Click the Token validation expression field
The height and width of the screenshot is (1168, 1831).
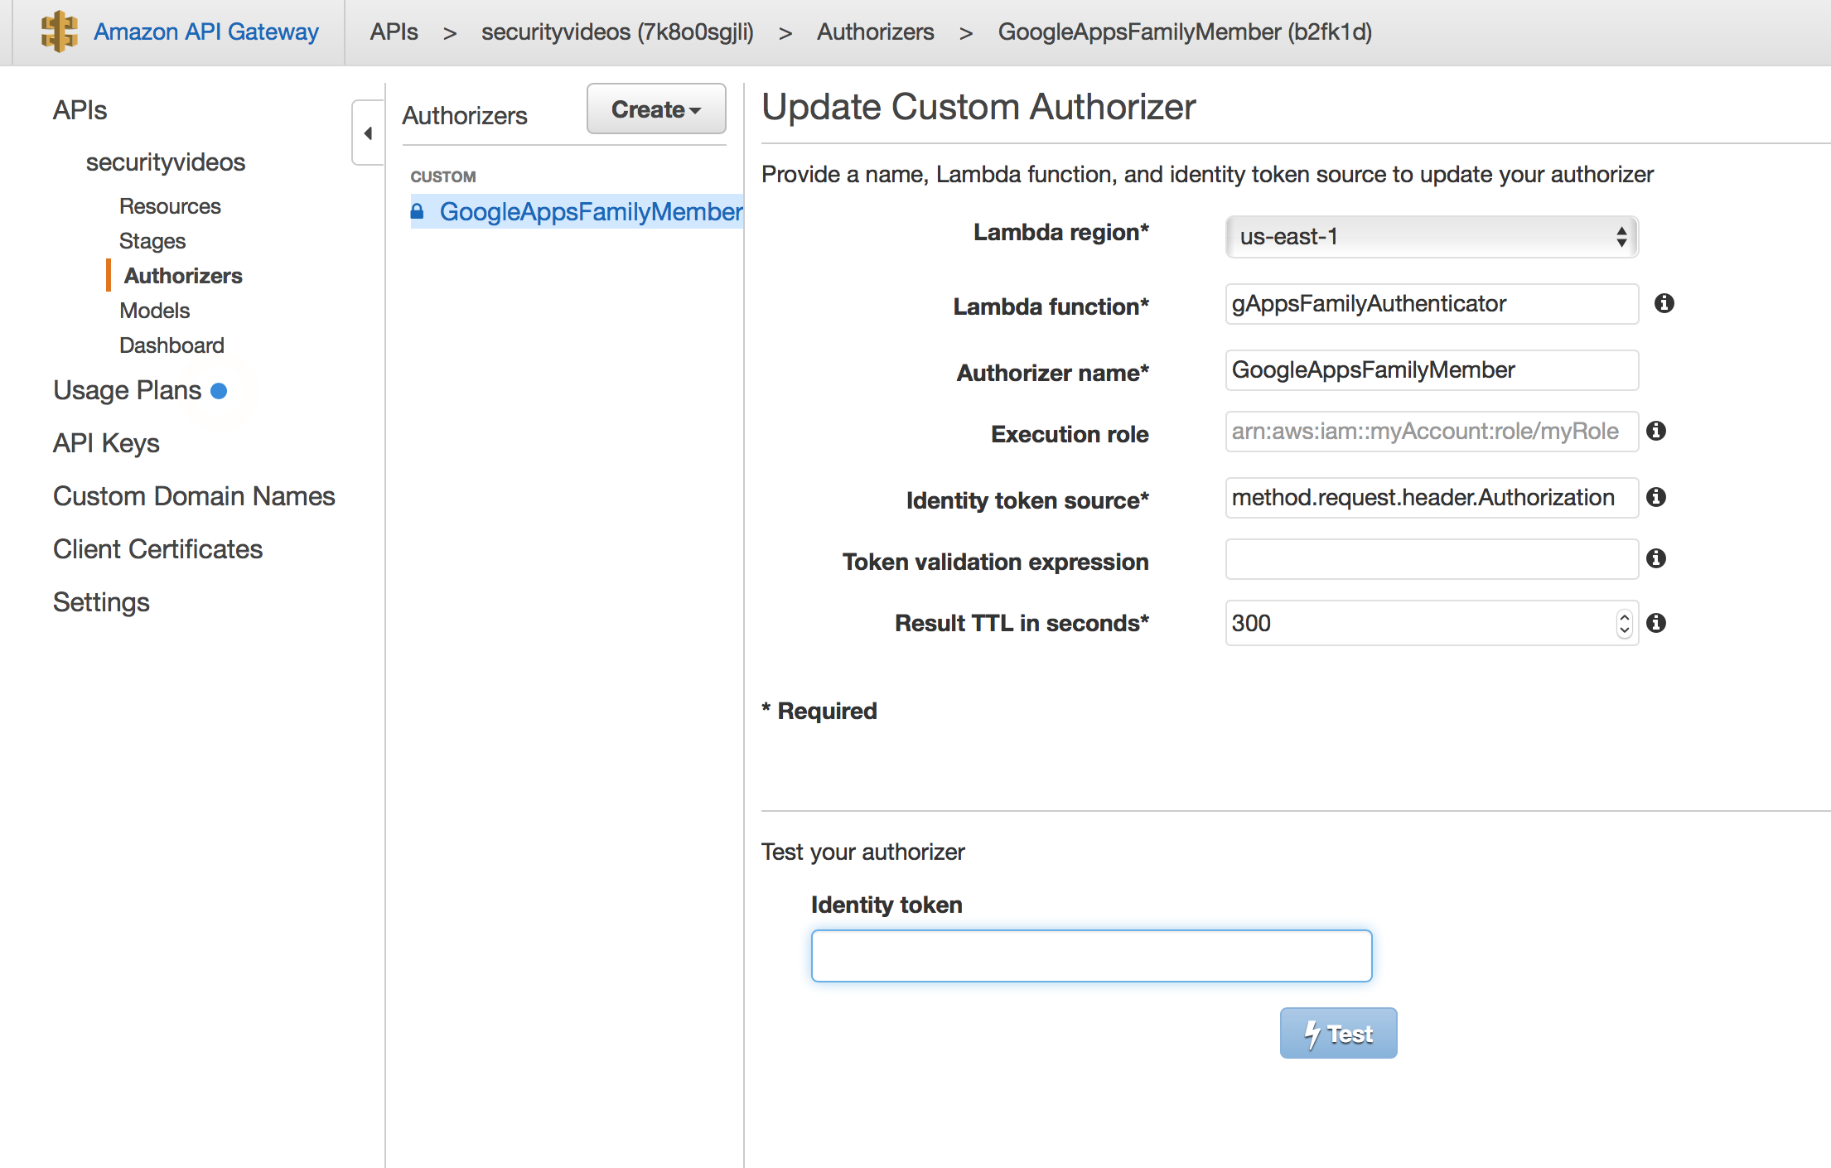(1432, 559)
